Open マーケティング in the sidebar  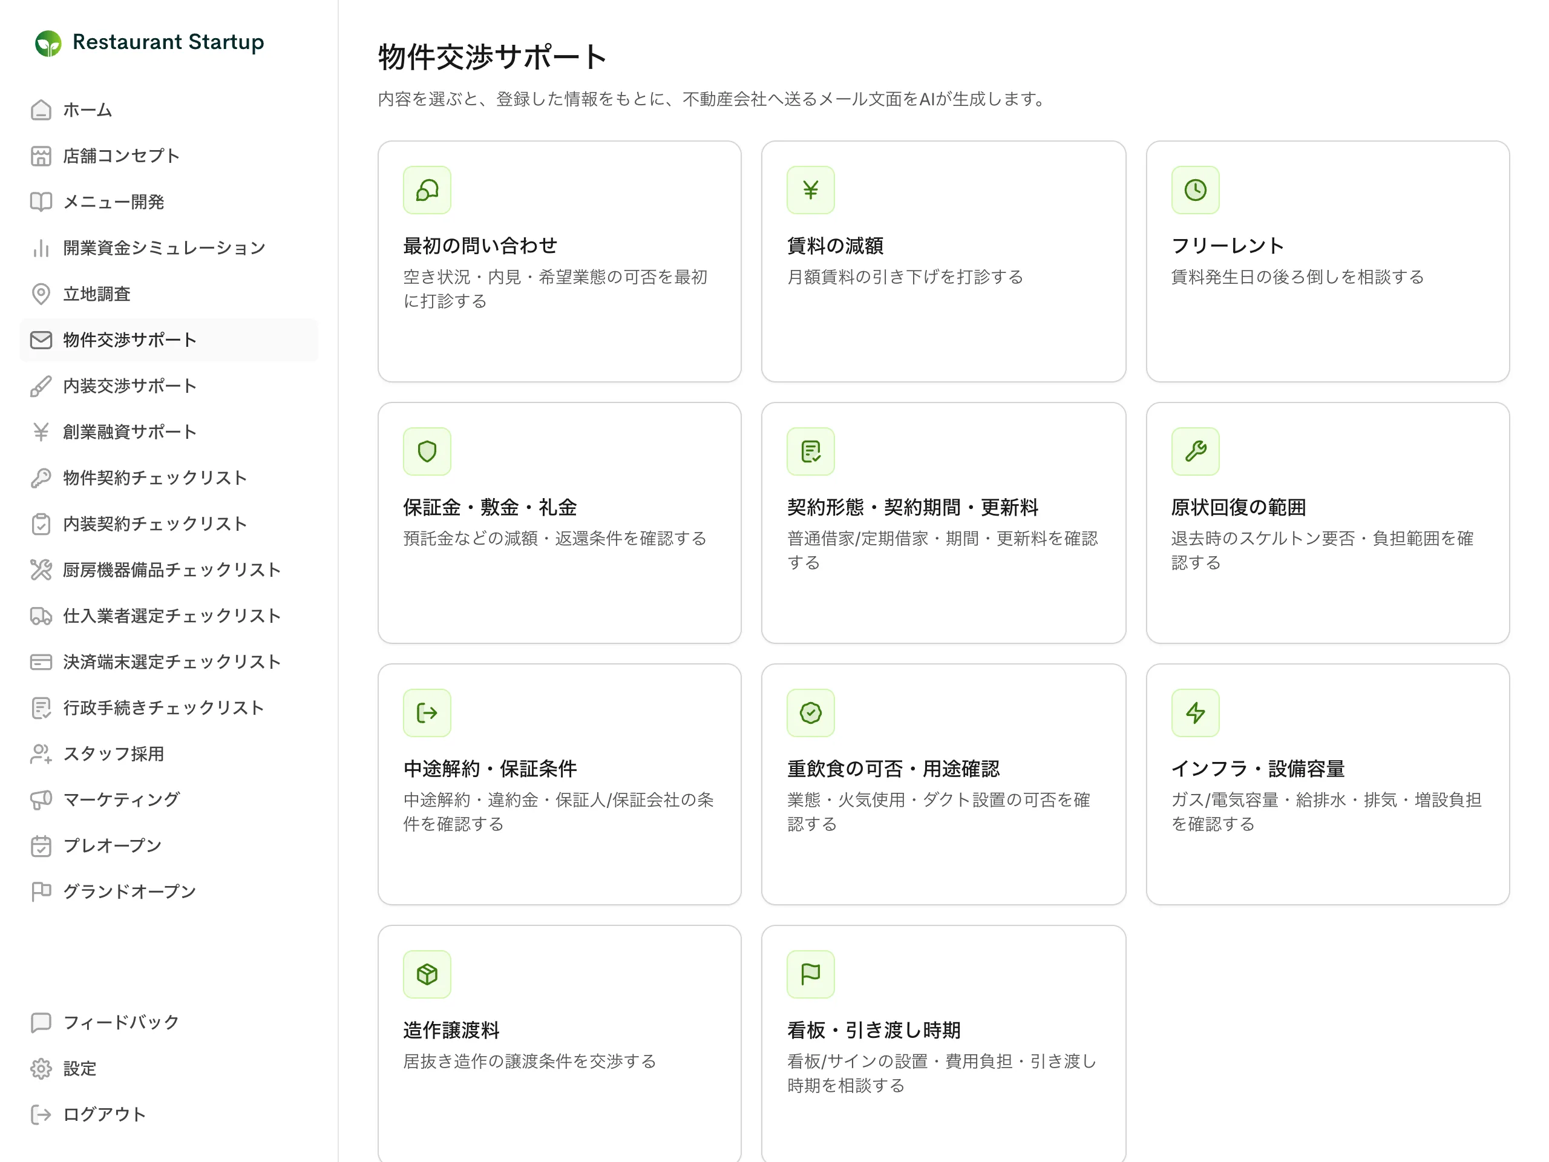[x=169, y=800]
